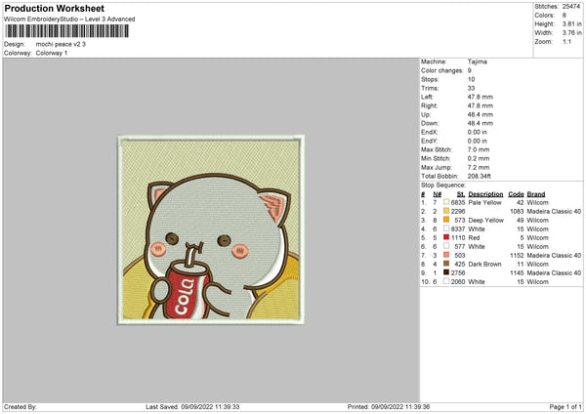
Task: Click the Machine value 'Tajima'
Action: (x=478, y=62)
